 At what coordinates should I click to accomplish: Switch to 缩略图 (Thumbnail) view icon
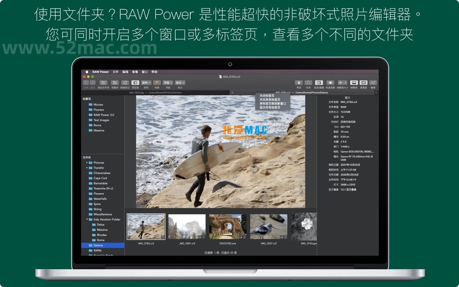click(354, 83)
